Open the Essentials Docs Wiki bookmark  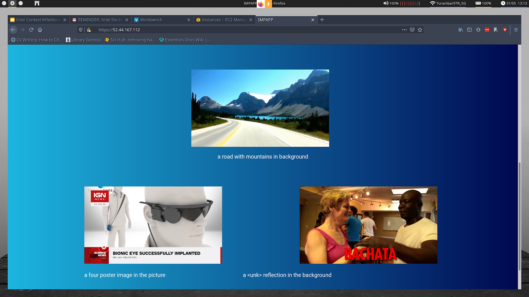[184, 40]
